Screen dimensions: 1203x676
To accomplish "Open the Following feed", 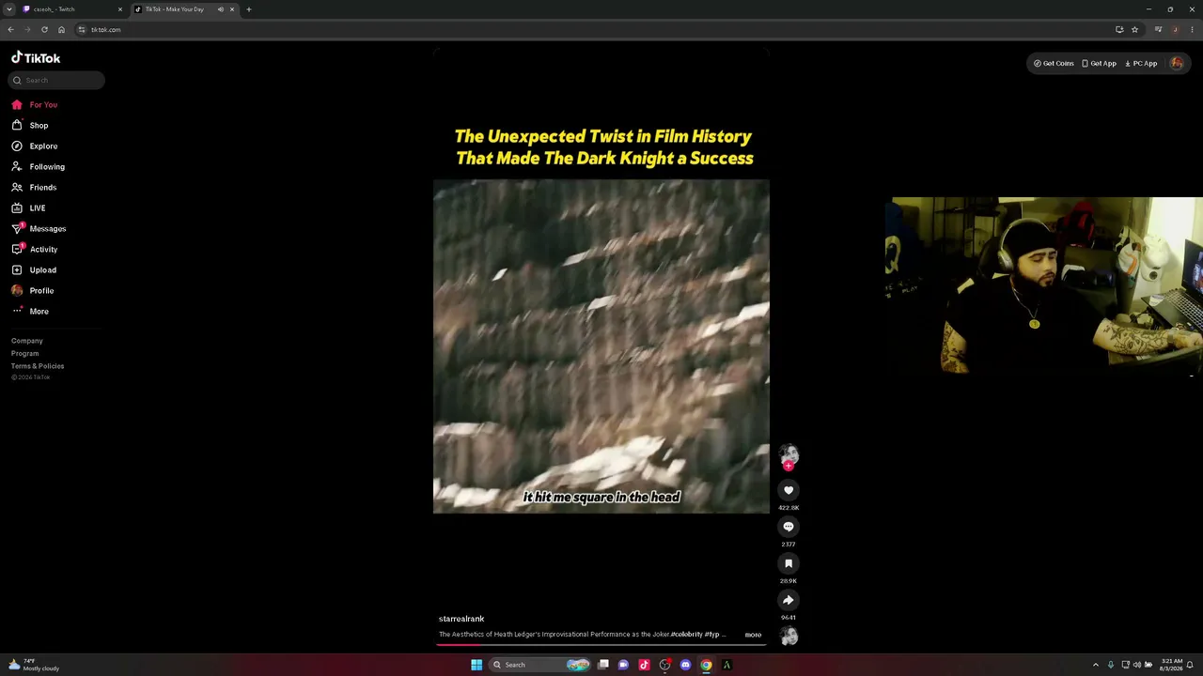I will tap(39, 167).
